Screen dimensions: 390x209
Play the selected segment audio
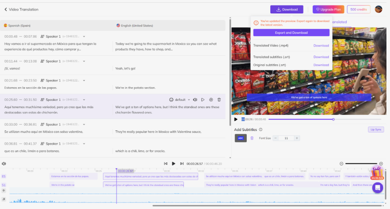[203, 100]
